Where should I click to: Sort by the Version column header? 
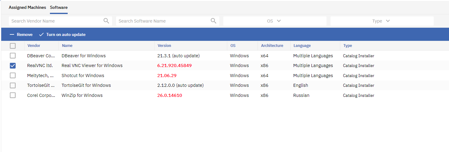[164, 46]
